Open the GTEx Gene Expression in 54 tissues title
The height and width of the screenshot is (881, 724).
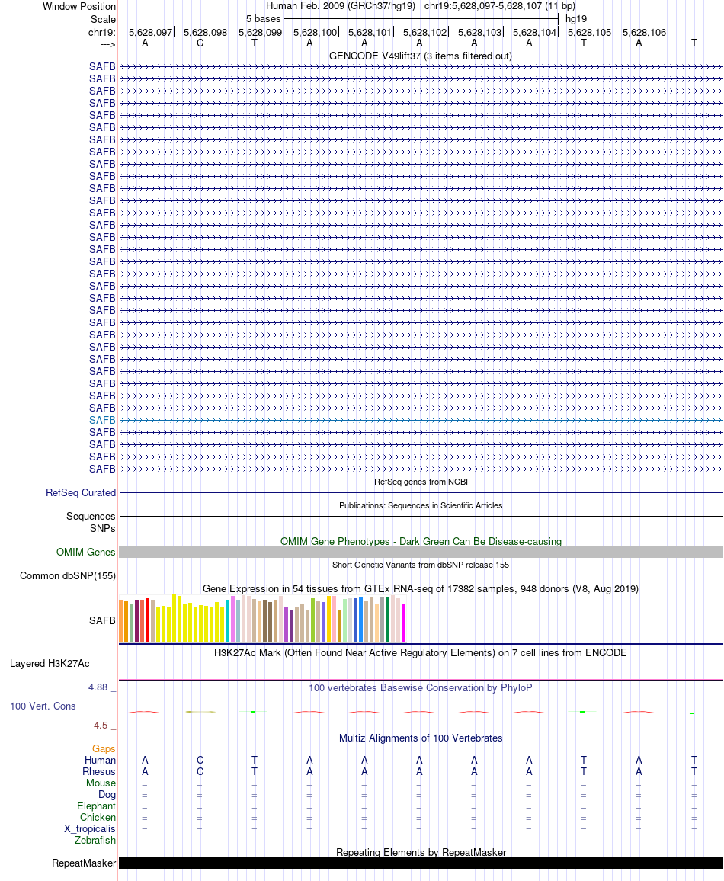(421, 589)
